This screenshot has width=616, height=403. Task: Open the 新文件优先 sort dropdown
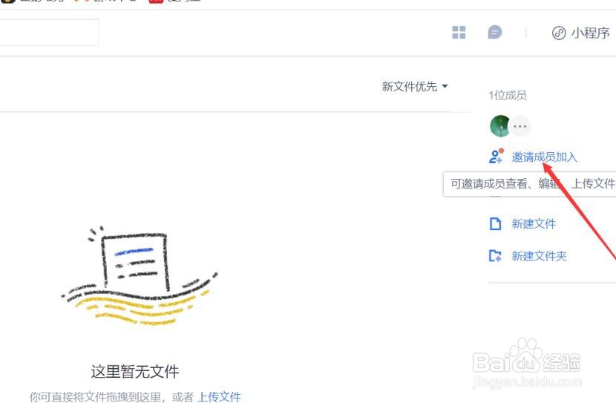[x=414, y=86]
